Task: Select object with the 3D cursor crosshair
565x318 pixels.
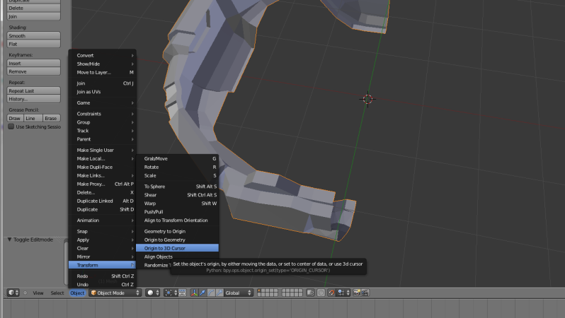Action: (x=367, y=99)
